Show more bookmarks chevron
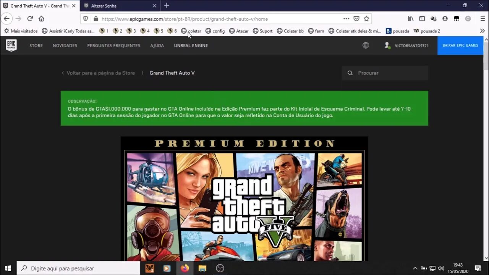Image resolution: width=489 pixels, height=275 pixels. click(483, 31)
